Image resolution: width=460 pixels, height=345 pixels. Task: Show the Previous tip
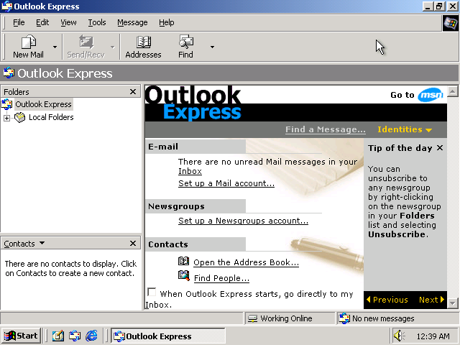click(387, 300)
